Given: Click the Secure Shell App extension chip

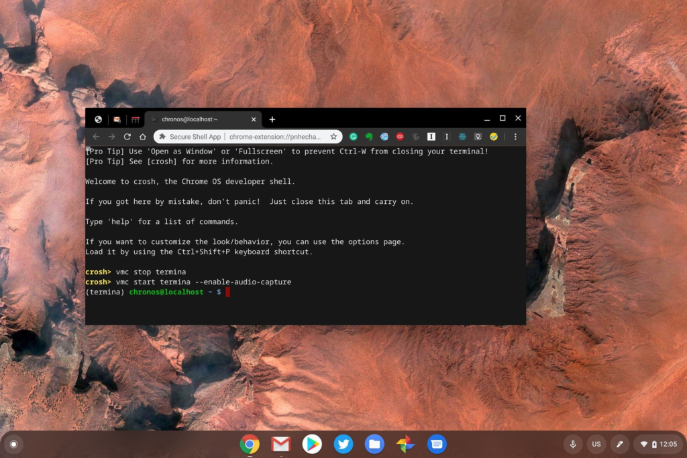Looking at the screenshot, I should 190,137.
